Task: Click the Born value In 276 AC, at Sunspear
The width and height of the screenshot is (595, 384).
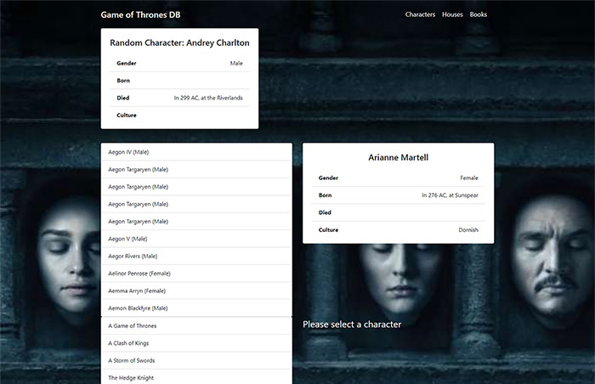Action: (x=450, y=195)
